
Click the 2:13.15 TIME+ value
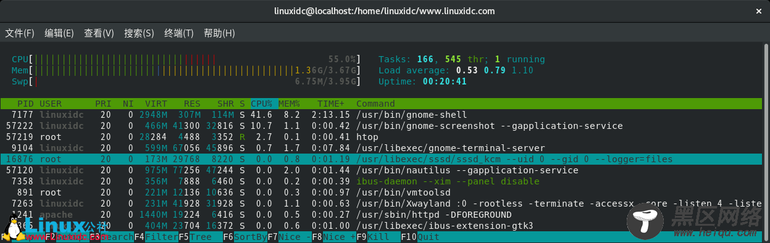(x=331, y=115)
